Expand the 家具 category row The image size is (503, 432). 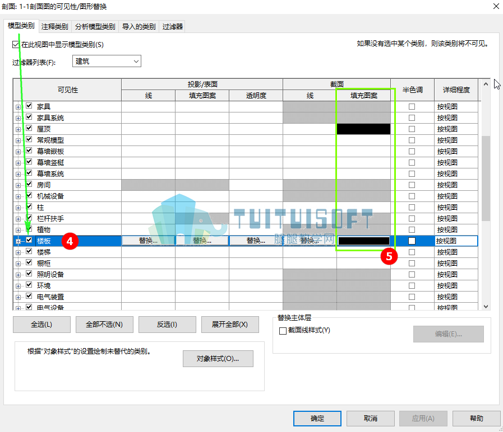[x=19, y=107]
